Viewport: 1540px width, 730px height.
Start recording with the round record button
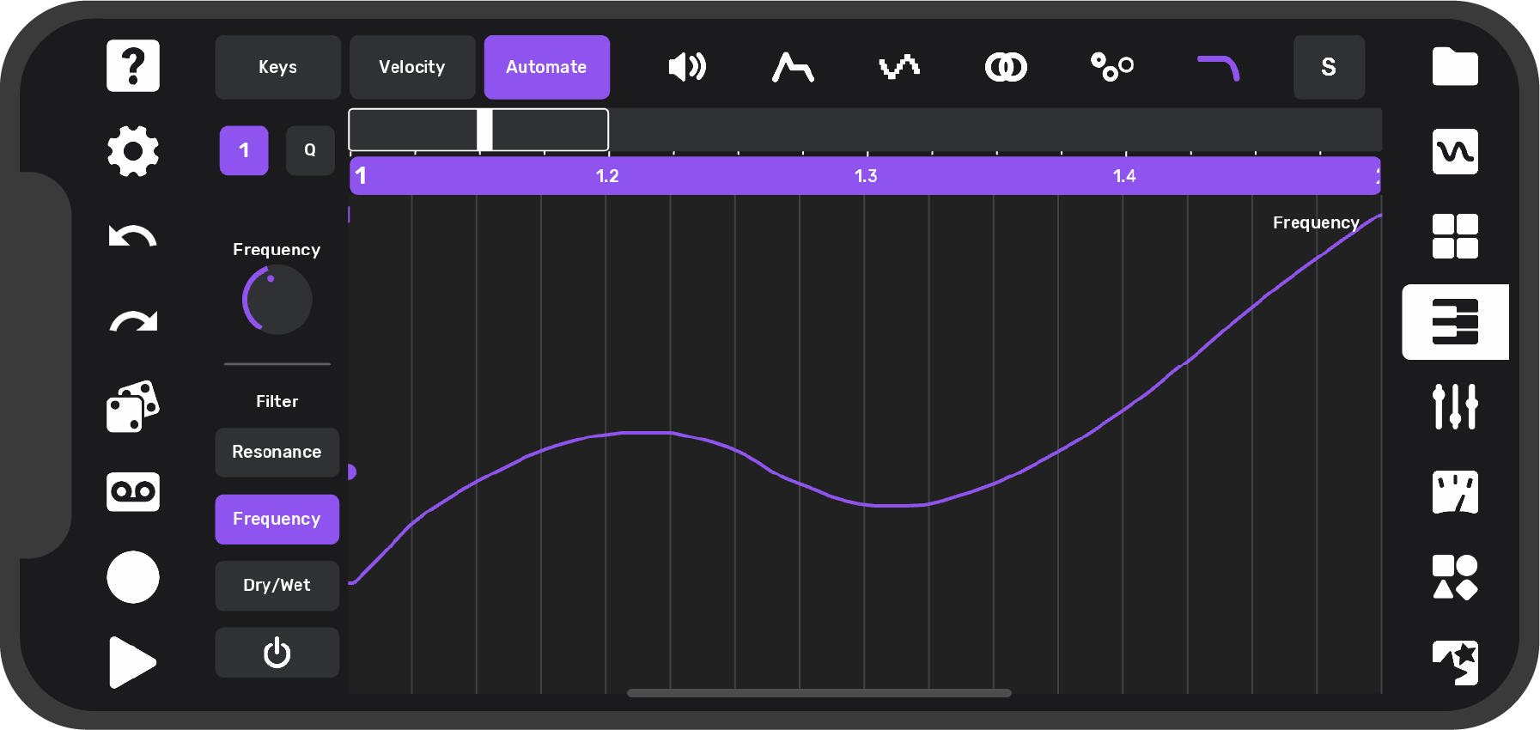point(133,577)
